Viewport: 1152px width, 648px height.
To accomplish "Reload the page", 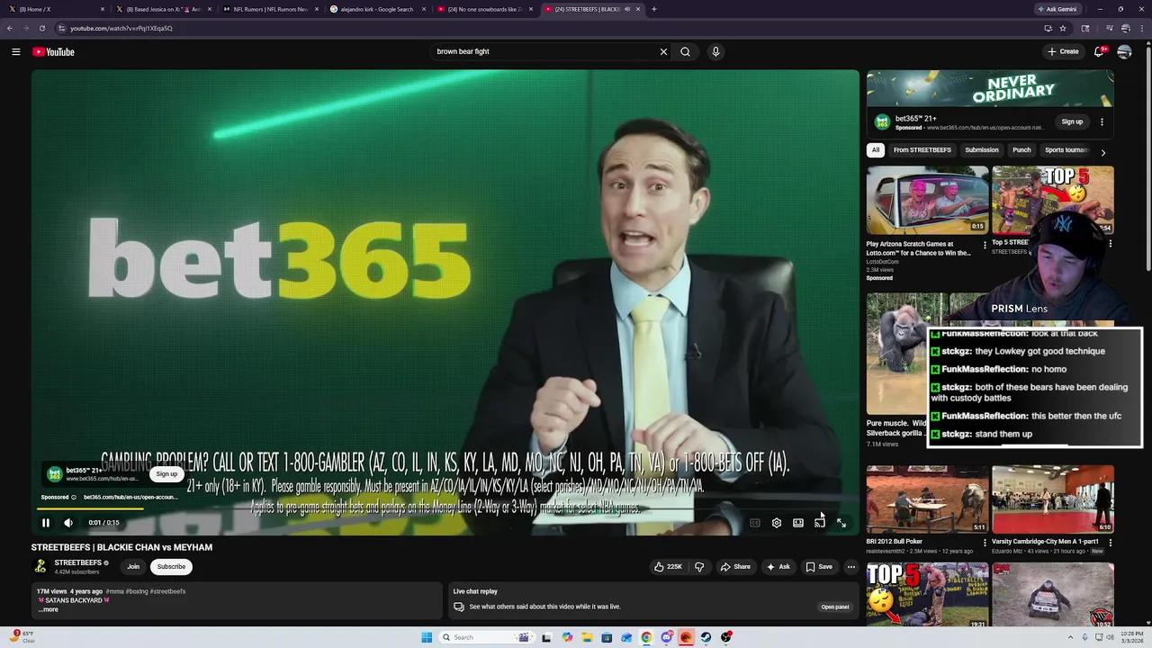I will (x=41, y=28).
